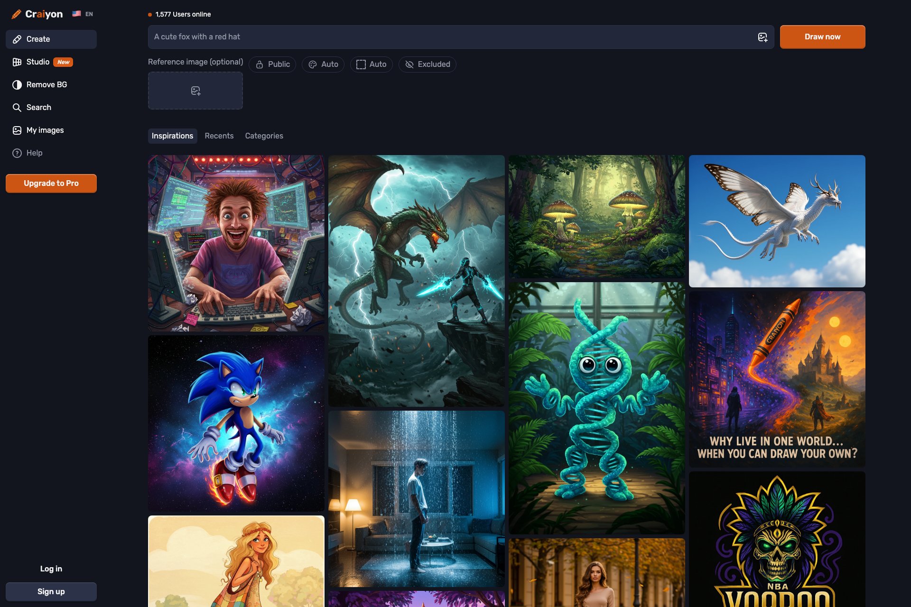Open the Search page
Image resolution: width=911 pixels, height=607 pixels.
38,107
